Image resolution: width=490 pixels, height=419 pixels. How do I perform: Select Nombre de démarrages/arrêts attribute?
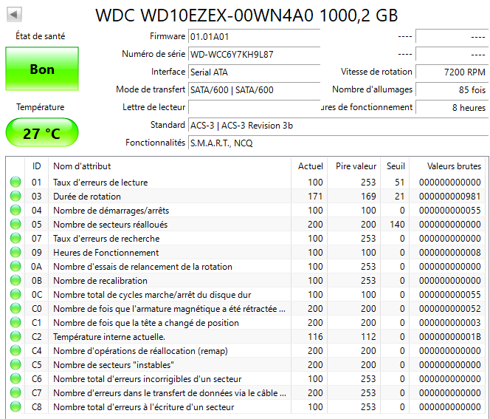coord(111,211)
